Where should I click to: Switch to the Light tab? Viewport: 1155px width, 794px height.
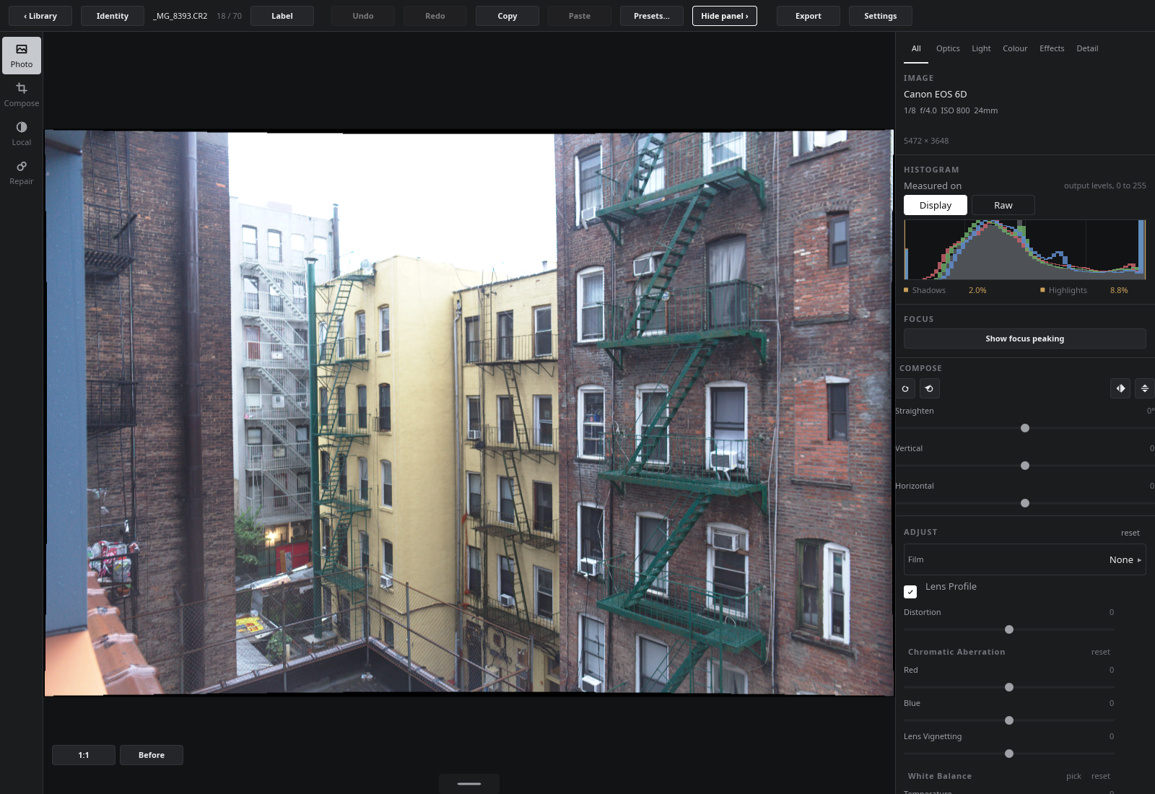pyautogui.click(x=981, y=48)
